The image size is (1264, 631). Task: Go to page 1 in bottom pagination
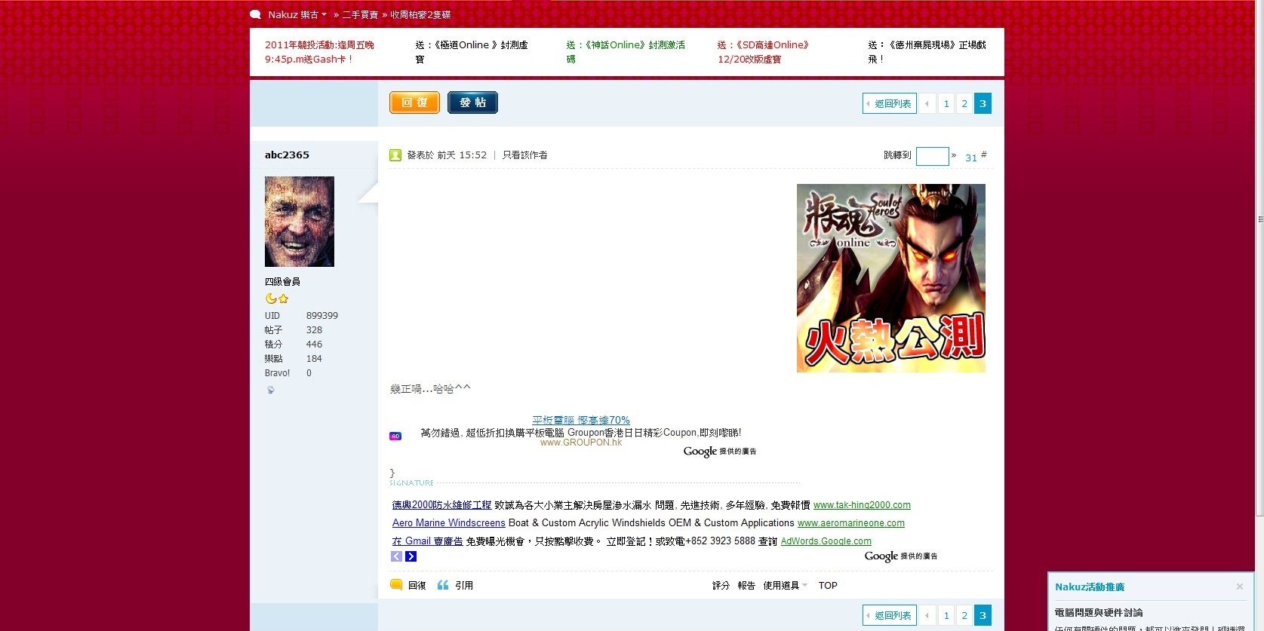point(946,615)
